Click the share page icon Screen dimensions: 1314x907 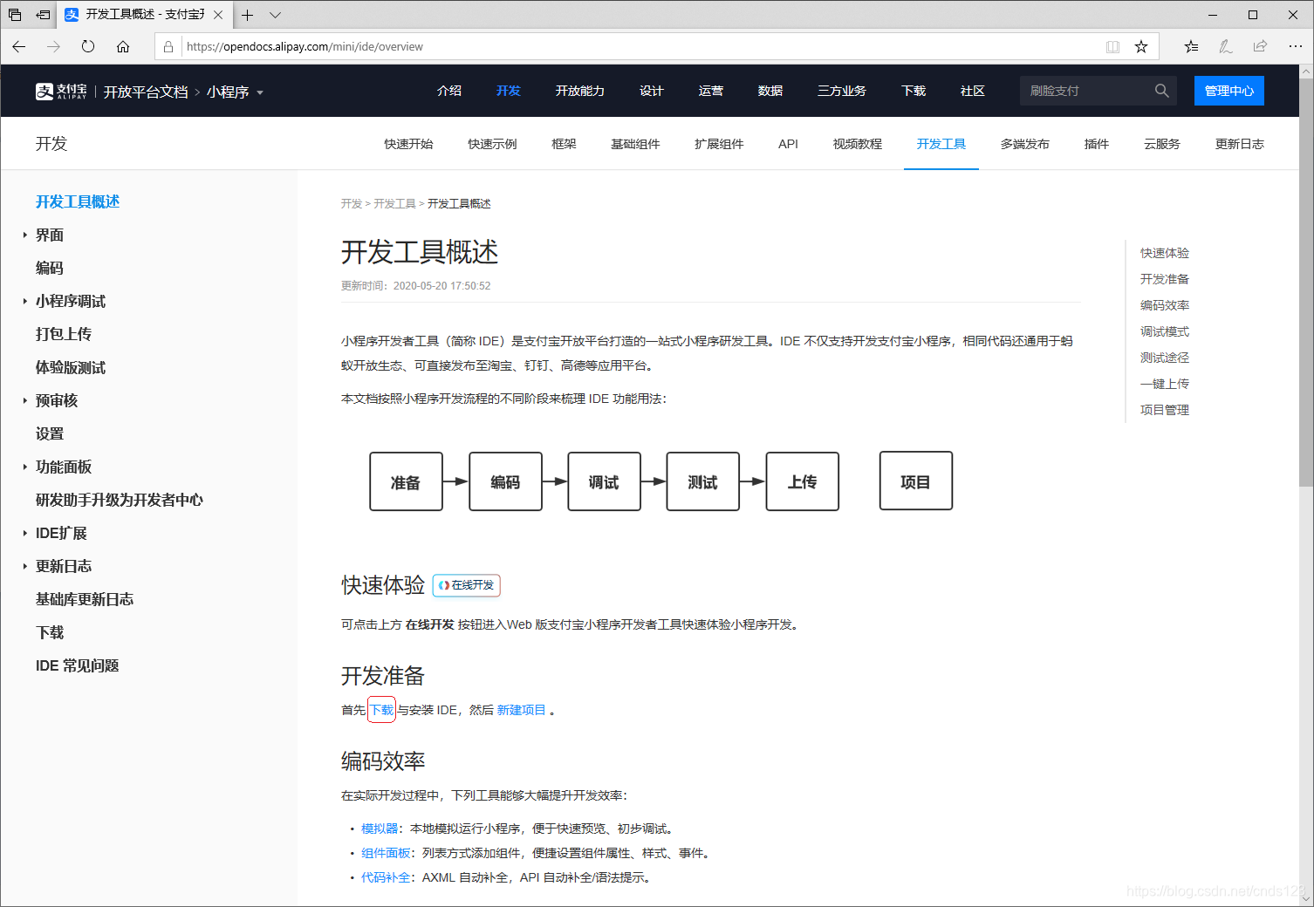(1260, 47)
